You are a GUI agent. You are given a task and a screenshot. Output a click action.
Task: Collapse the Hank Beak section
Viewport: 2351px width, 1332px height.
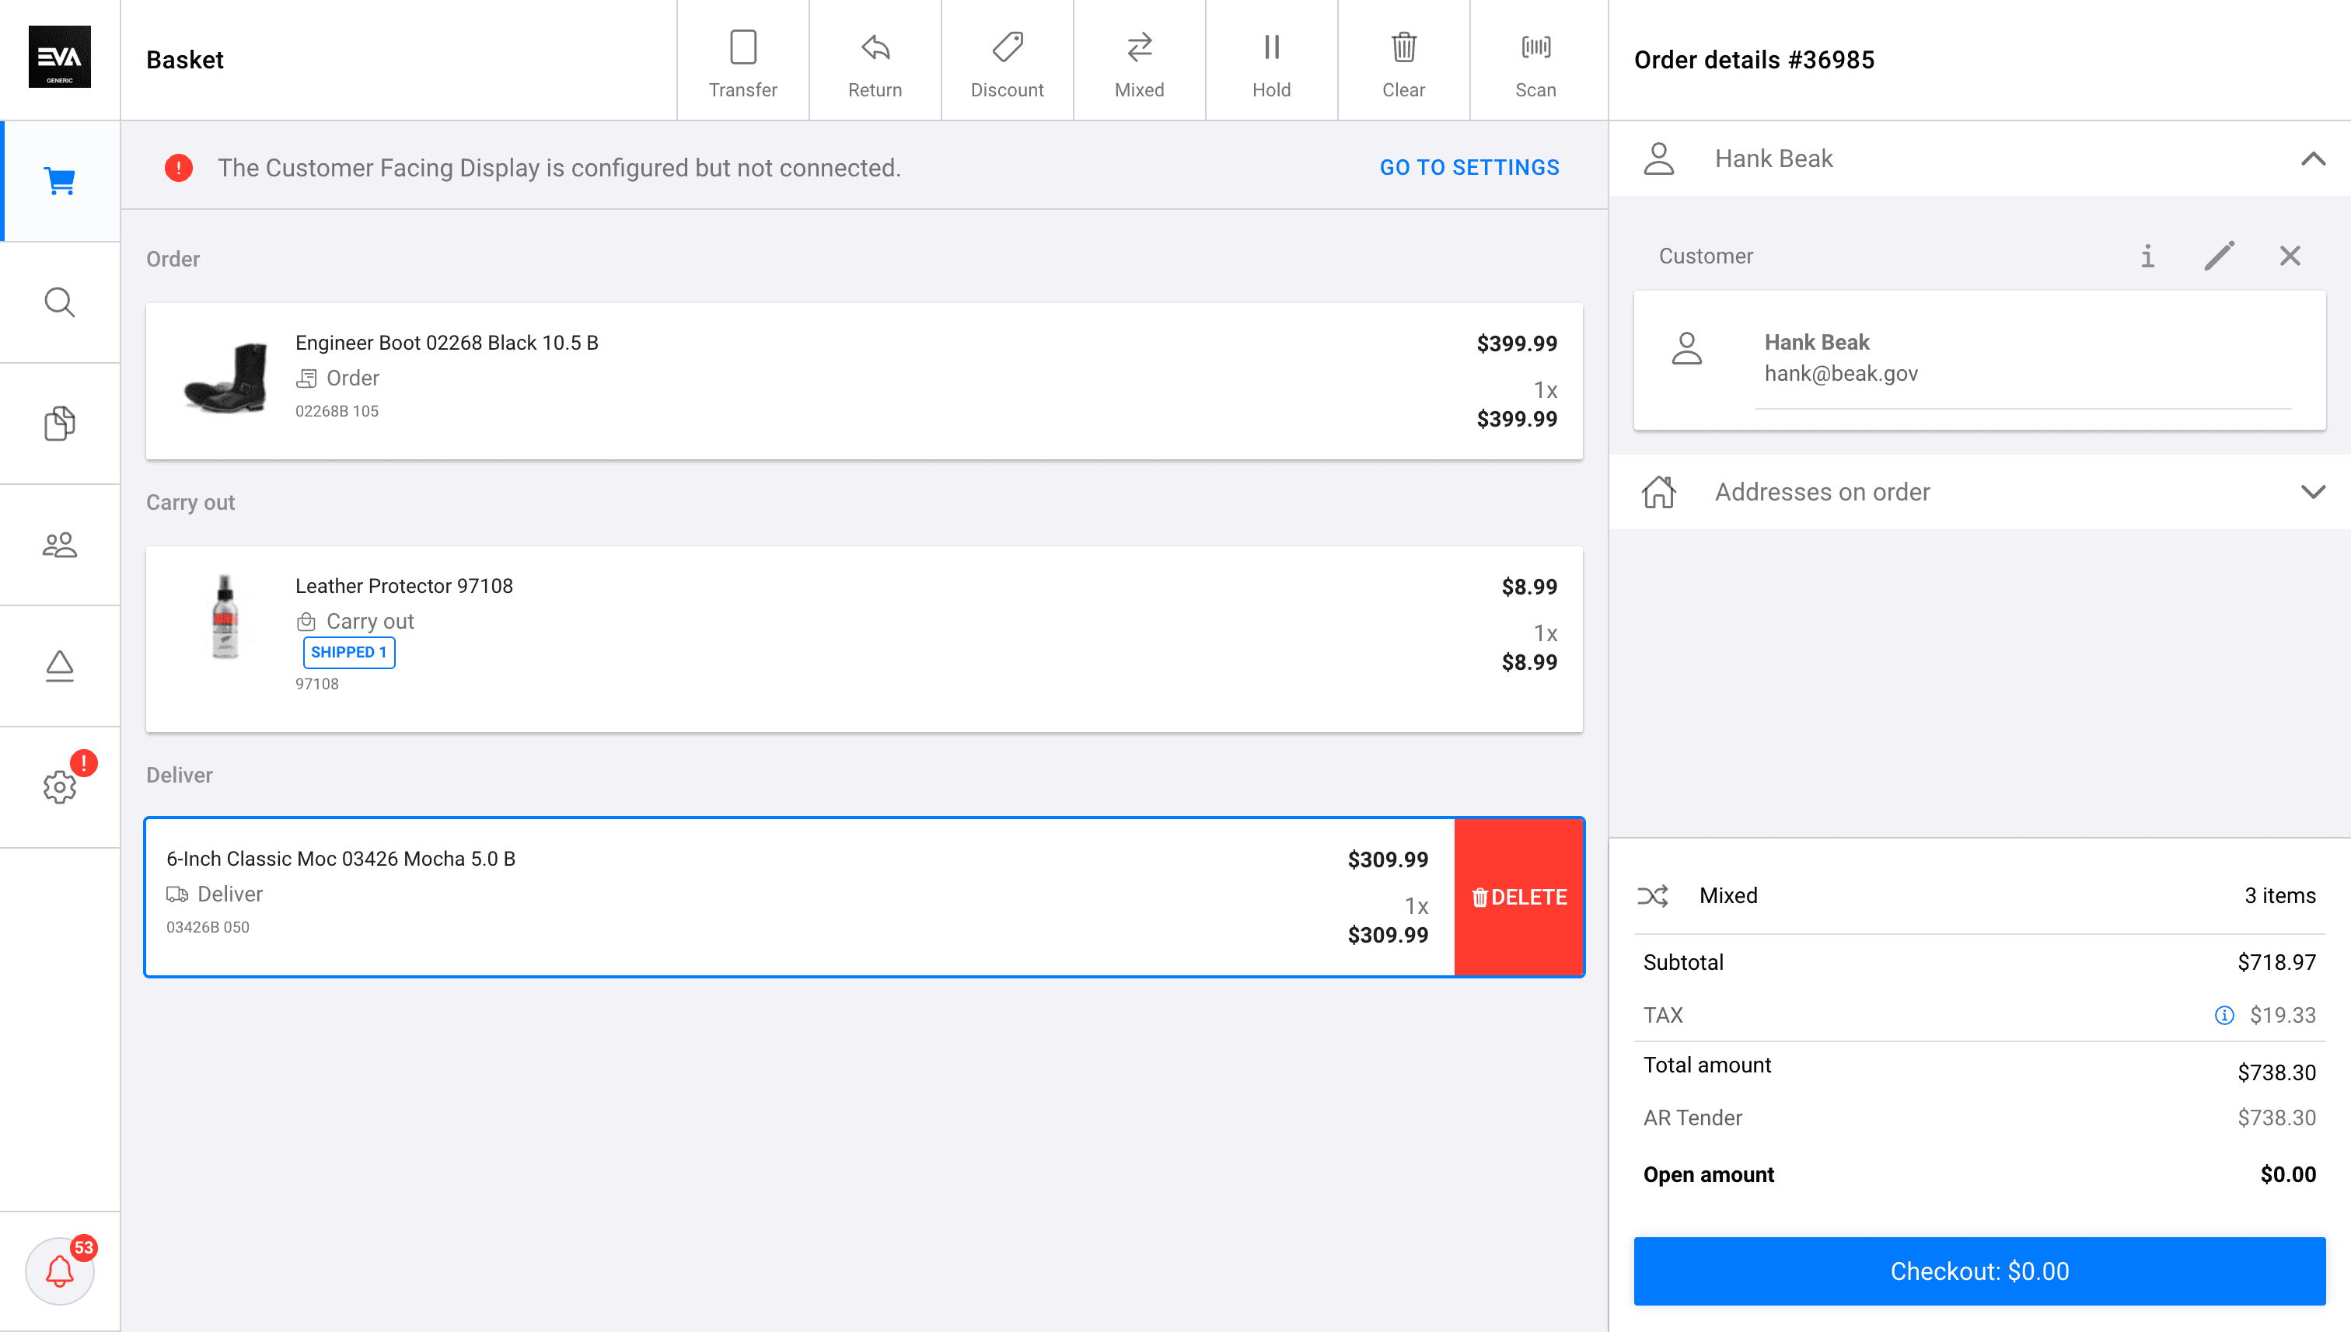click(x=2314, y=159)
